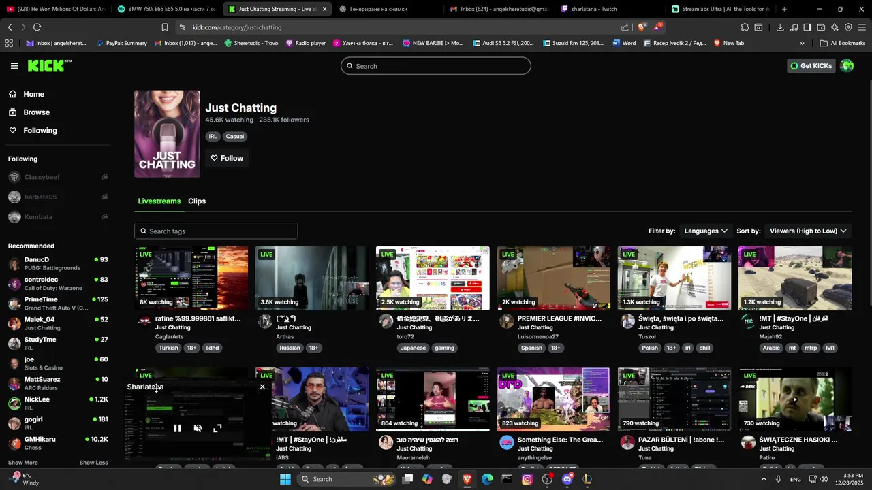This screenshot has height=490, width=872.
Task: Open Brave Wallet icon
Action: point(821,27)
